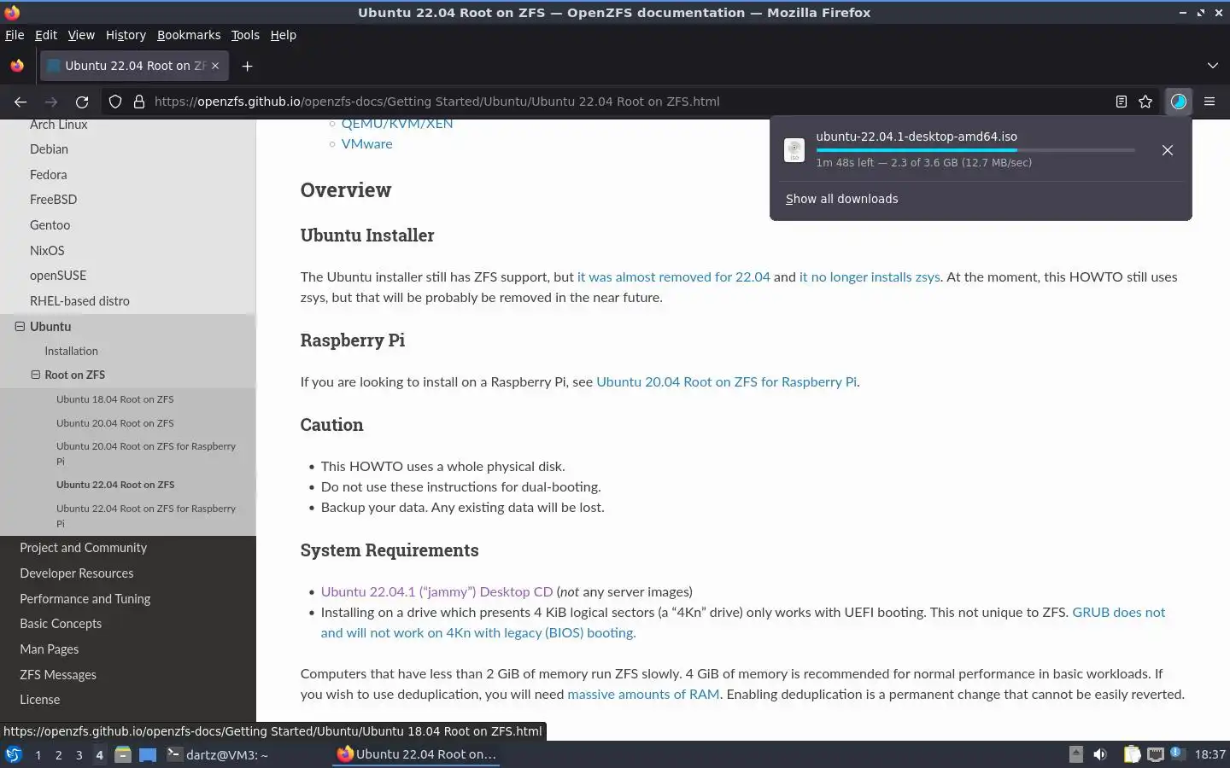Open License page in sidebar
Image resolution: width=1230 pixels, height=768 pixels.
(40, 700)
